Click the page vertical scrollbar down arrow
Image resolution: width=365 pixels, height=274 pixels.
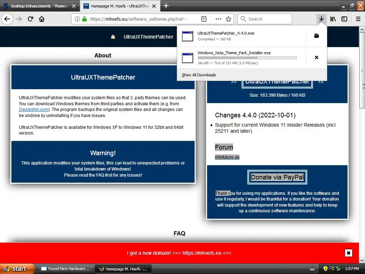362,260
